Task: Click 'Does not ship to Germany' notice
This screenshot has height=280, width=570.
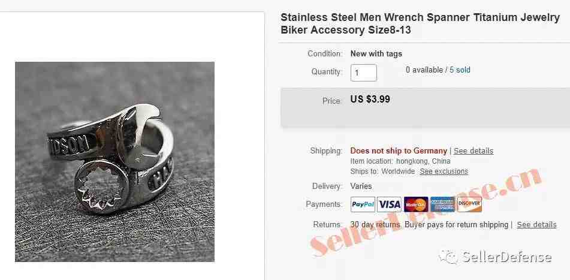Action: click(399, 151)
